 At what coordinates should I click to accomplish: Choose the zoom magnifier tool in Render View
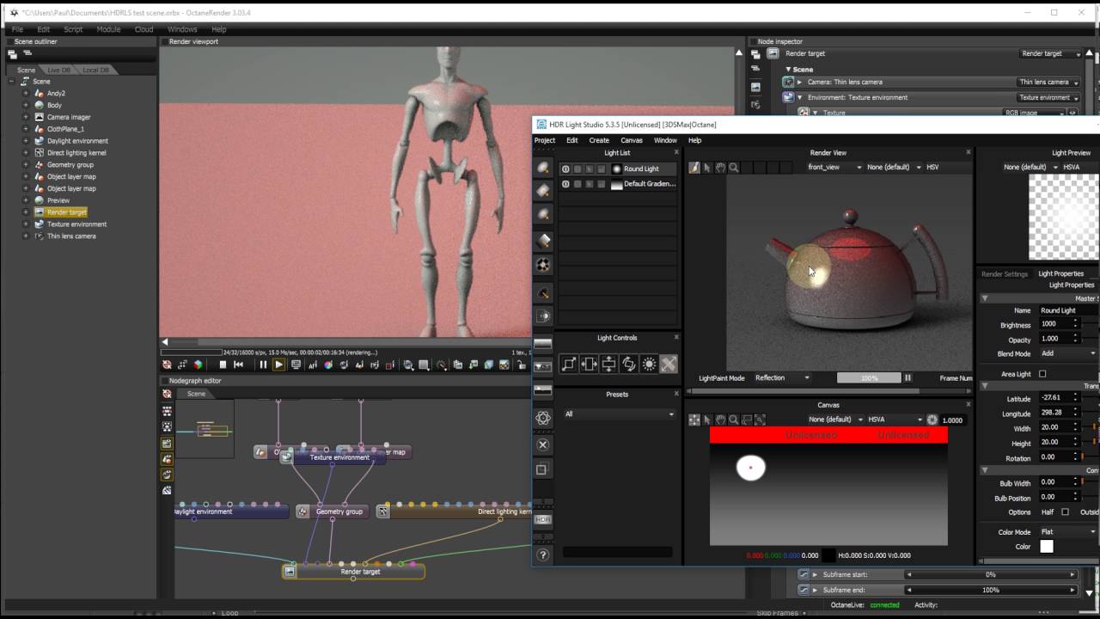[734, 168]
